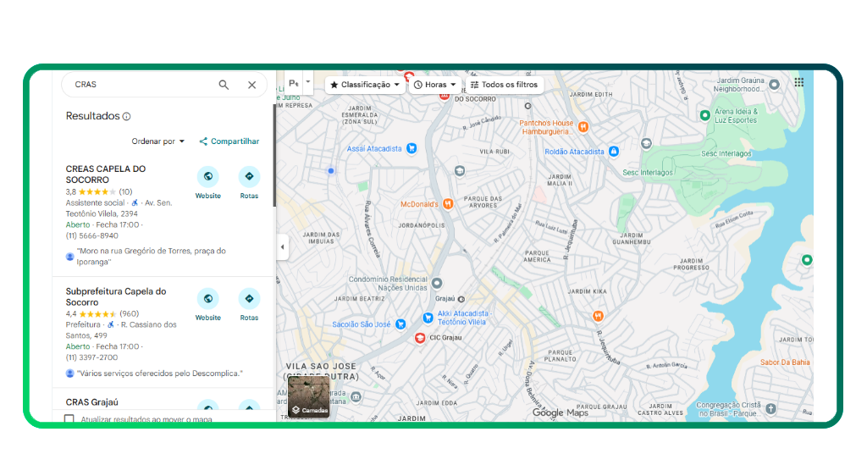Open the Camadas layers thumbnail
Image resolution: width=867 pixels, height=454 pixels.
click(x=308, y=397)
